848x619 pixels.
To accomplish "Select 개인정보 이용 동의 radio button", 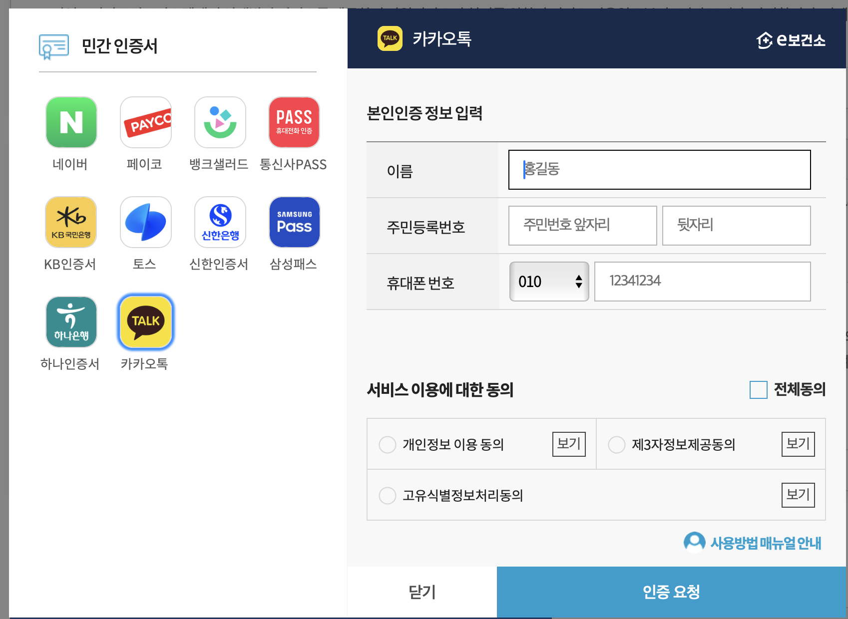I will [388, 444].
